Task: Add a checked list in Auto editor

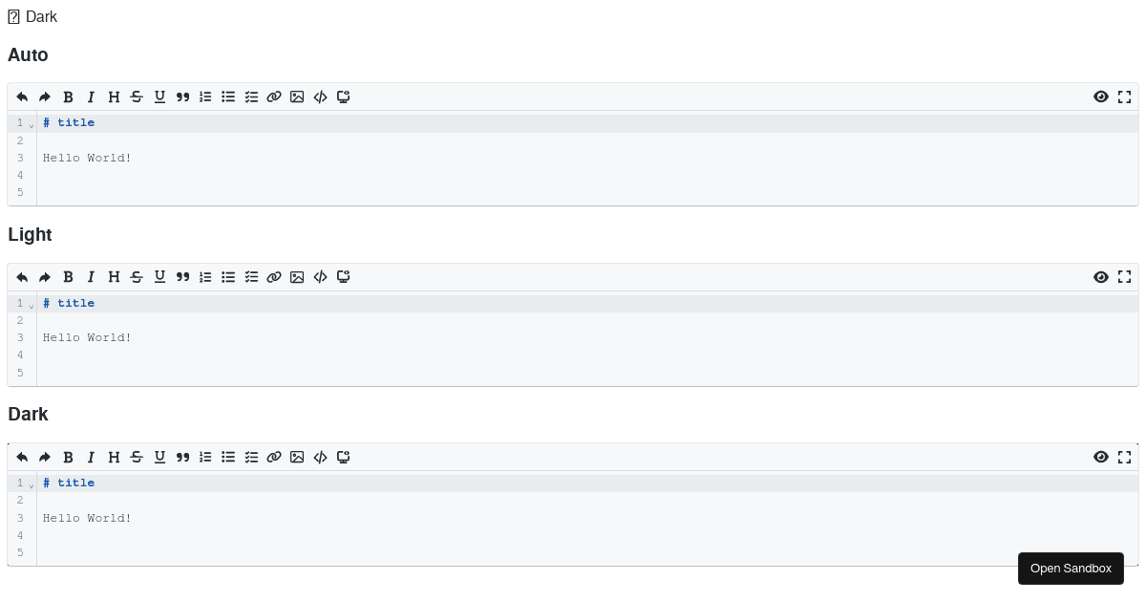Action: (251, 97)
